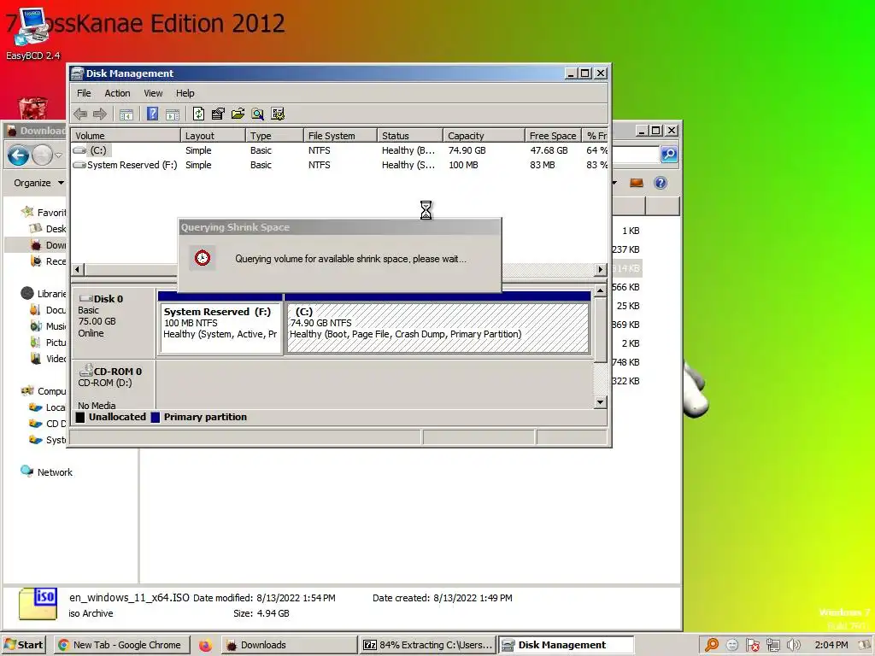Open the EasyBCD 2.4 desktop icon

(x=32, y=34)
